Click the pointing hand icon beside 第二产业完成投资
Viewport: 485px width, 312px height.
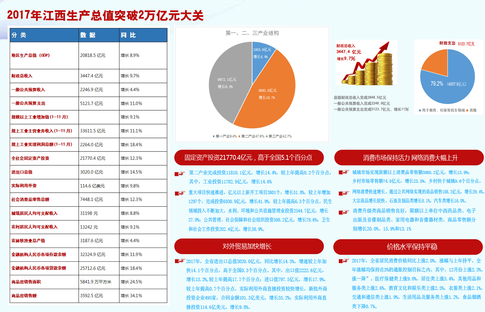180,173
